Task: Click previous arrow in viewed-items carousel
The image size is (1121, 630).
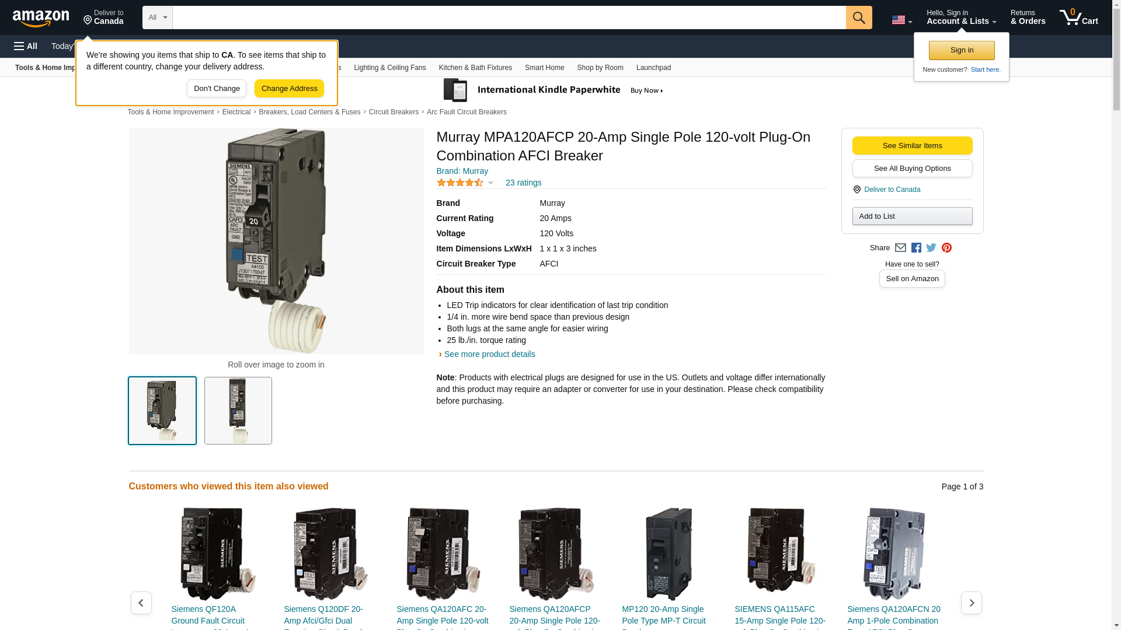Action: point(141,603)
